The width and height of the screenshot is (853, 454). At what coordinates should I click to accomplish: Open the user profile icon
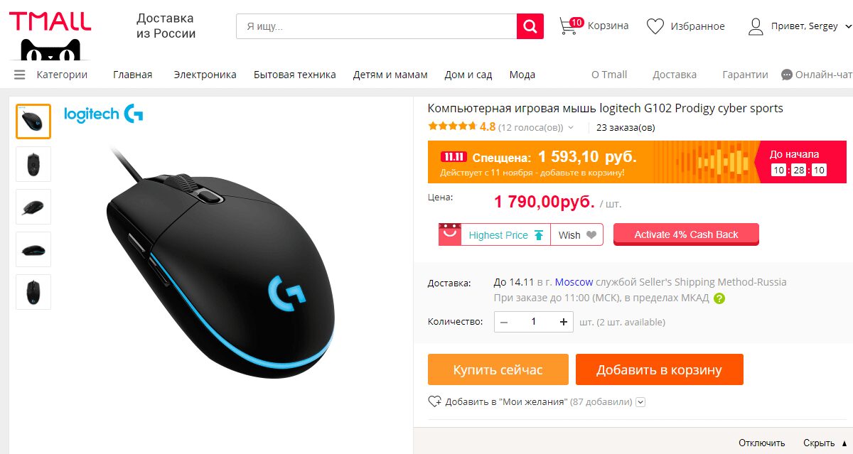[756, 26]
